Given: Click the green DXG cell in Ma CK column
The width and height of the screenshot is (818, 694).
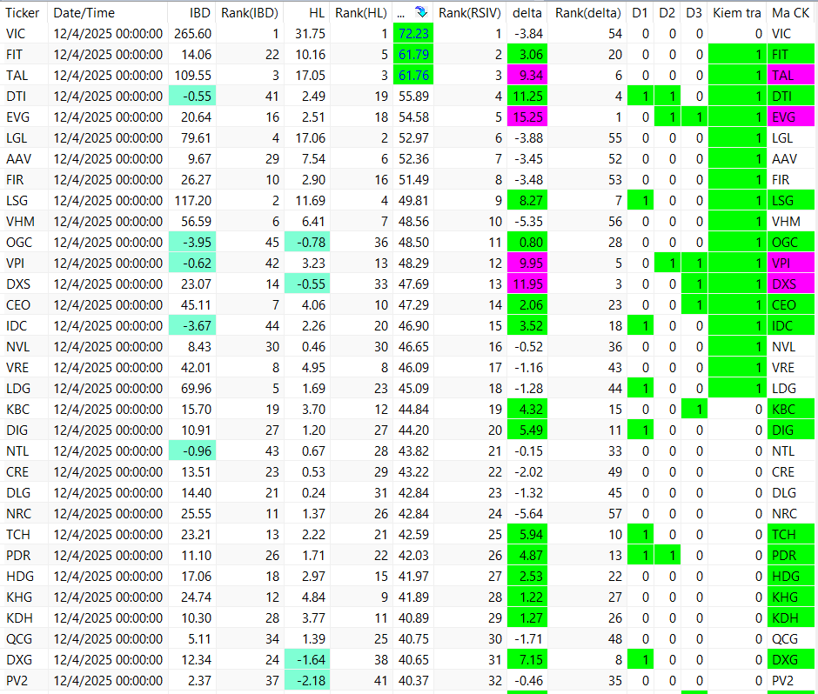Looking at the screenshot, I should 791,659.
